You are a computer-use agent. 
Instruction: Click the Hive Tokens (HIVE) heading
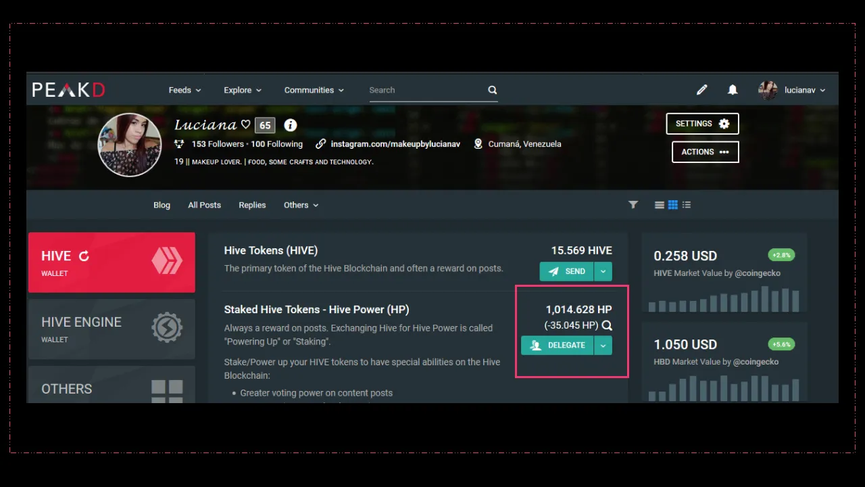click(271, 250)
